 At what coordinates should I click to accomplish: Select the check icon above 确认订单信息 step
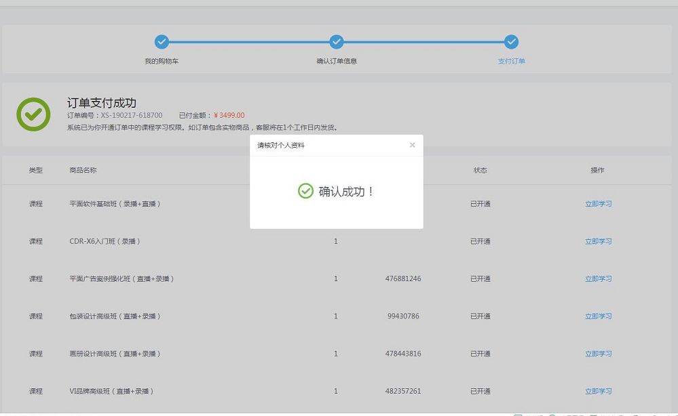click(336, 42)
